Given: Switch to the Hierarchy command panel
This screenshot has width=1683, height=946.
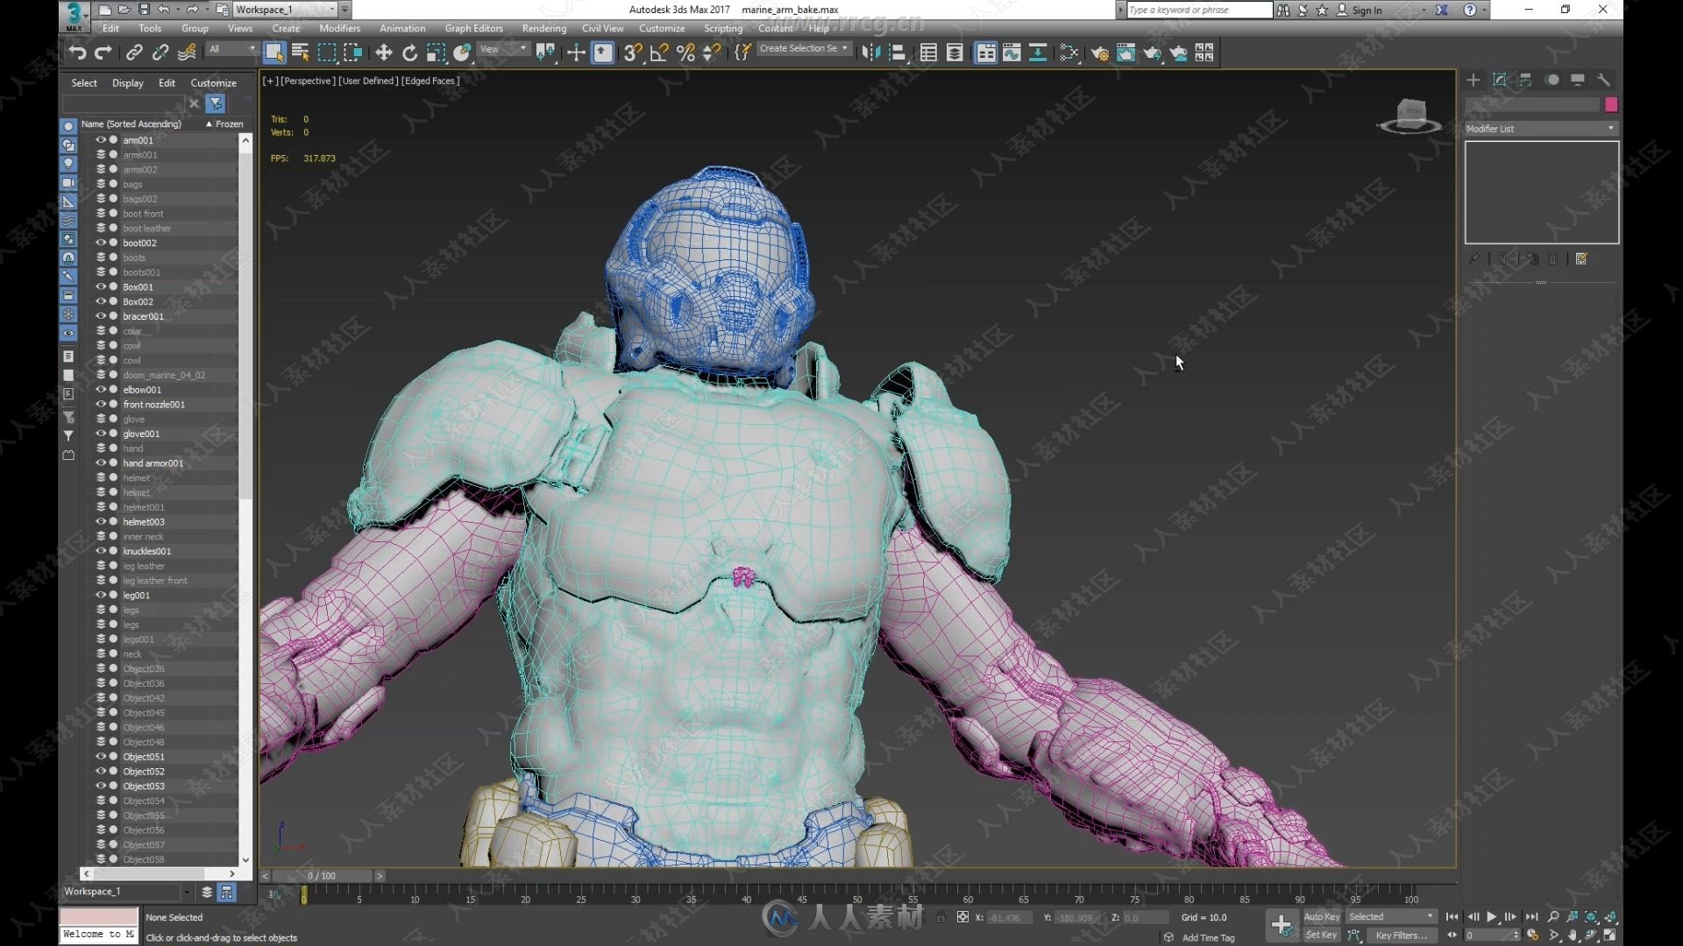Looking at the screenshot, I should (x=1525, y=80).
